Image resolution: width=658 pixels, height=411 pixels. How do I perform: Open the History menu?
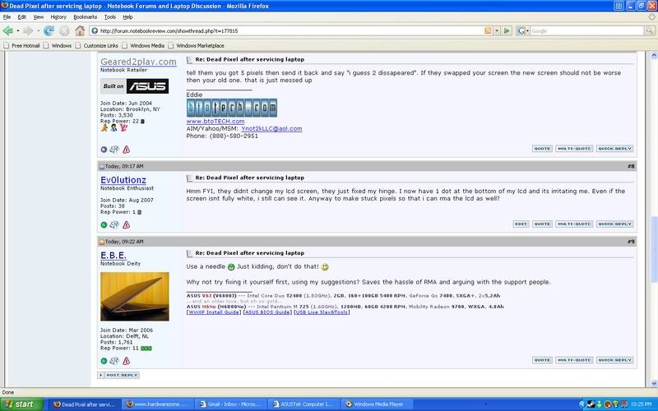[58, 17]
